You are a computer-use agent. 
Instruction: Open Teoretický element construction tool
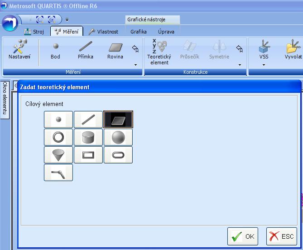tap(159, 52)
